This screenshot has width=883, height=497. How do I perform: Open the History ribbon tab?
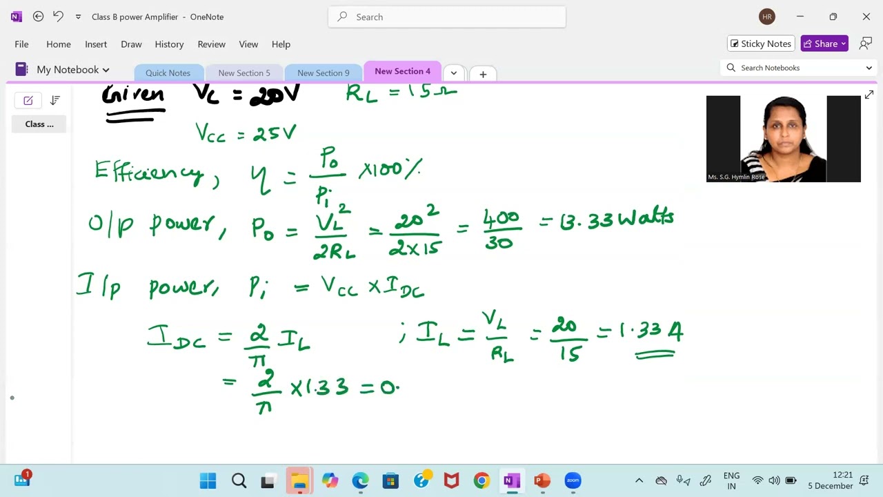point(169,44)
